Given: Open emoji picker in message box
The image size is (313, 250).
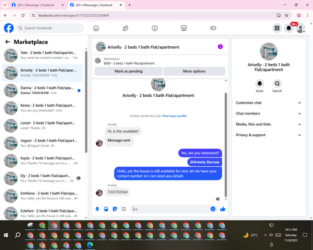Looking at the screenshot, I should (x=213, y=209).
